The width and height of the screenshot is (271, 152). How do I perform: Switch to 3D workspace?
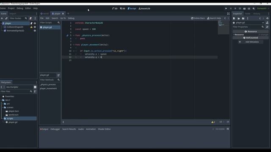coord(122,8)
